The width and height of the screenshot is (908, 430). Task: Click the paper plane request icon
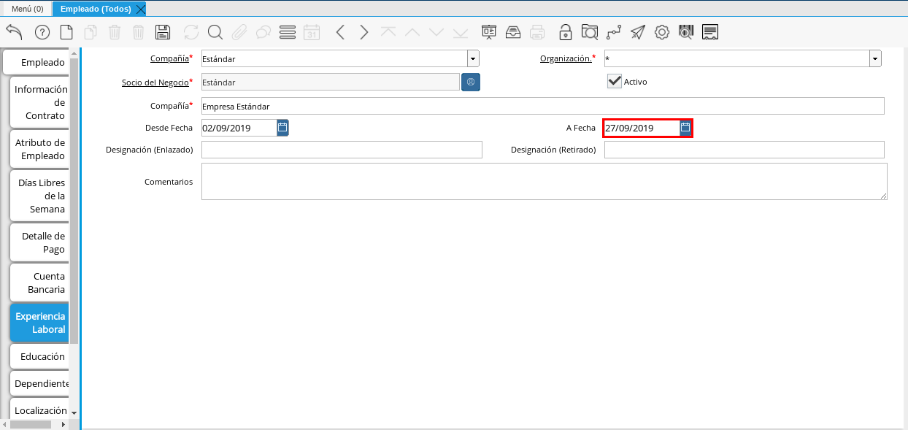[638, 32]
